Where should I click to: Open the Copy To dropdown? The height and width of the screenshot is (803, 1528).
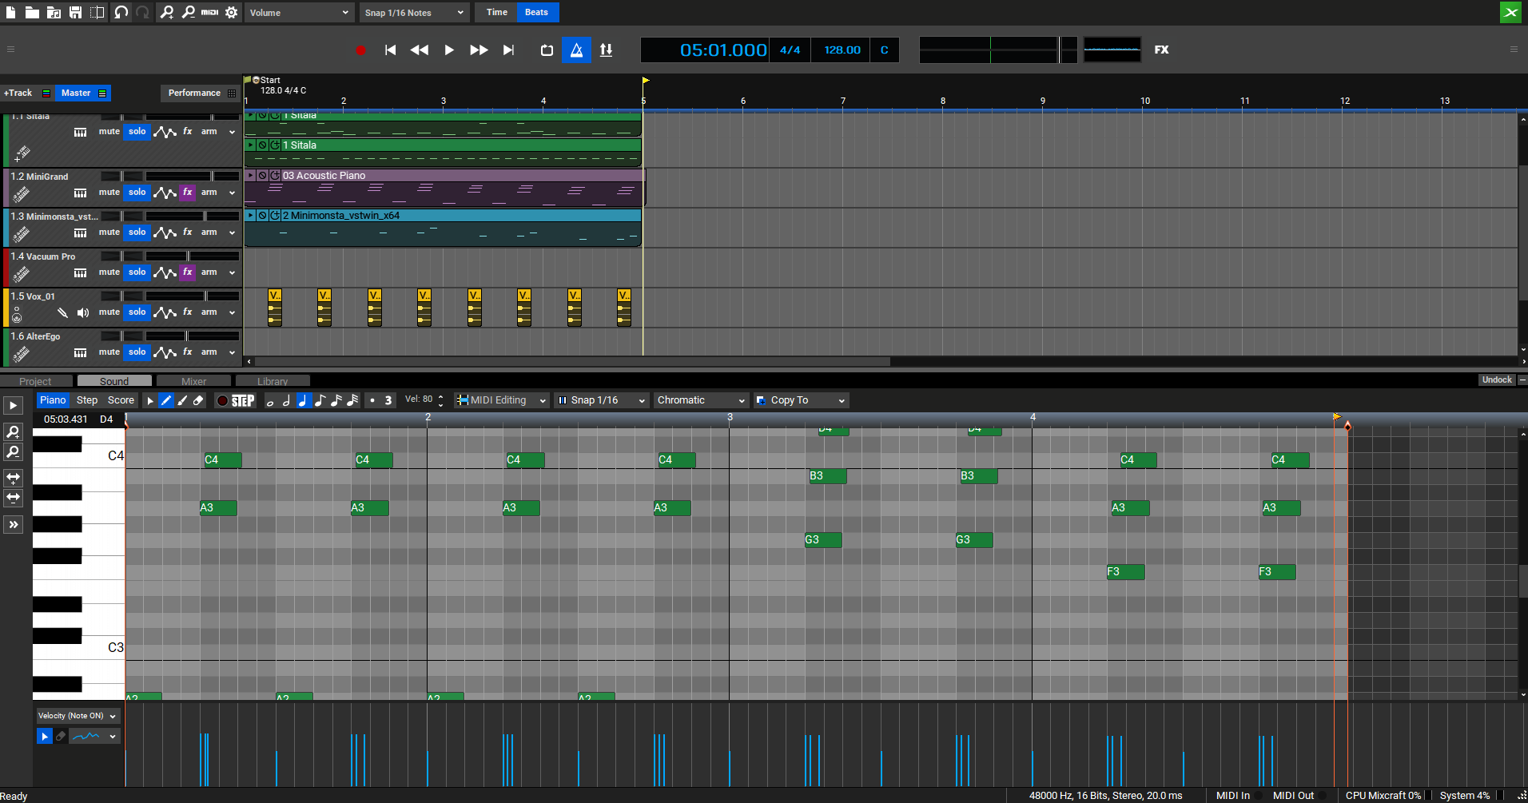coord(801,400)
